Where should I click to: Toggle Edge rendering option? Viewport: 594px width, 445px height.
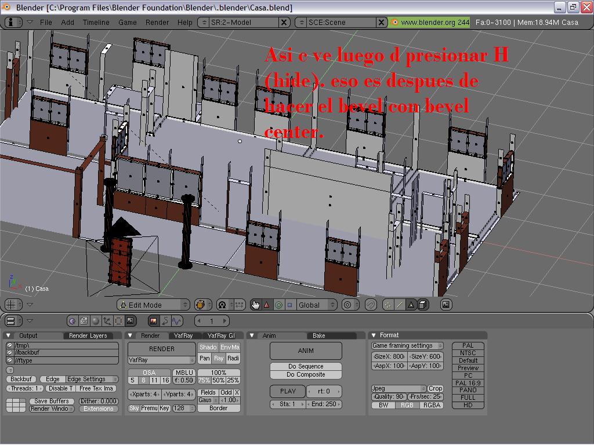tap(53, 379)
